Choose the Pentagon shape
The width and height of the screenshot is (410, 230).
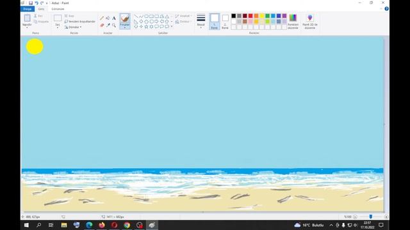(x=147, y=21)
